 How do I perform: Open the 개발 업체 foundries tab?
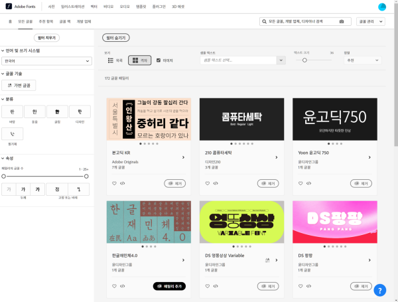click(84, 21)
